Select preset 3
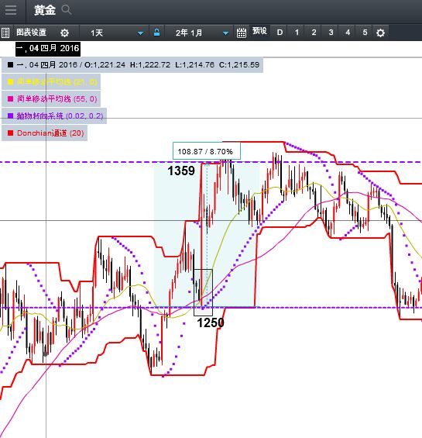The height and width of the screenshot is (438, 422). [331, 33]
